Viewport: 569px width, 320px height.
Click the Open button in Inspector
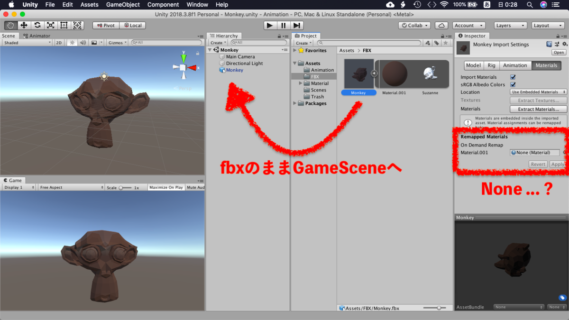click(x=559, y=53)
